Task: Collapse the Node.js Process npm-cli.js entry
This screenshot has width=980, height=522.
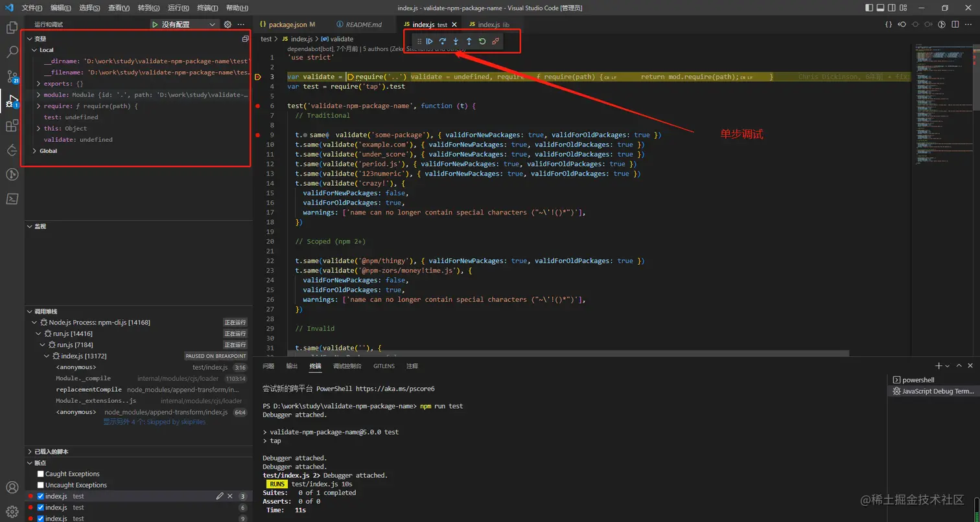Action: tap(34, 322)
